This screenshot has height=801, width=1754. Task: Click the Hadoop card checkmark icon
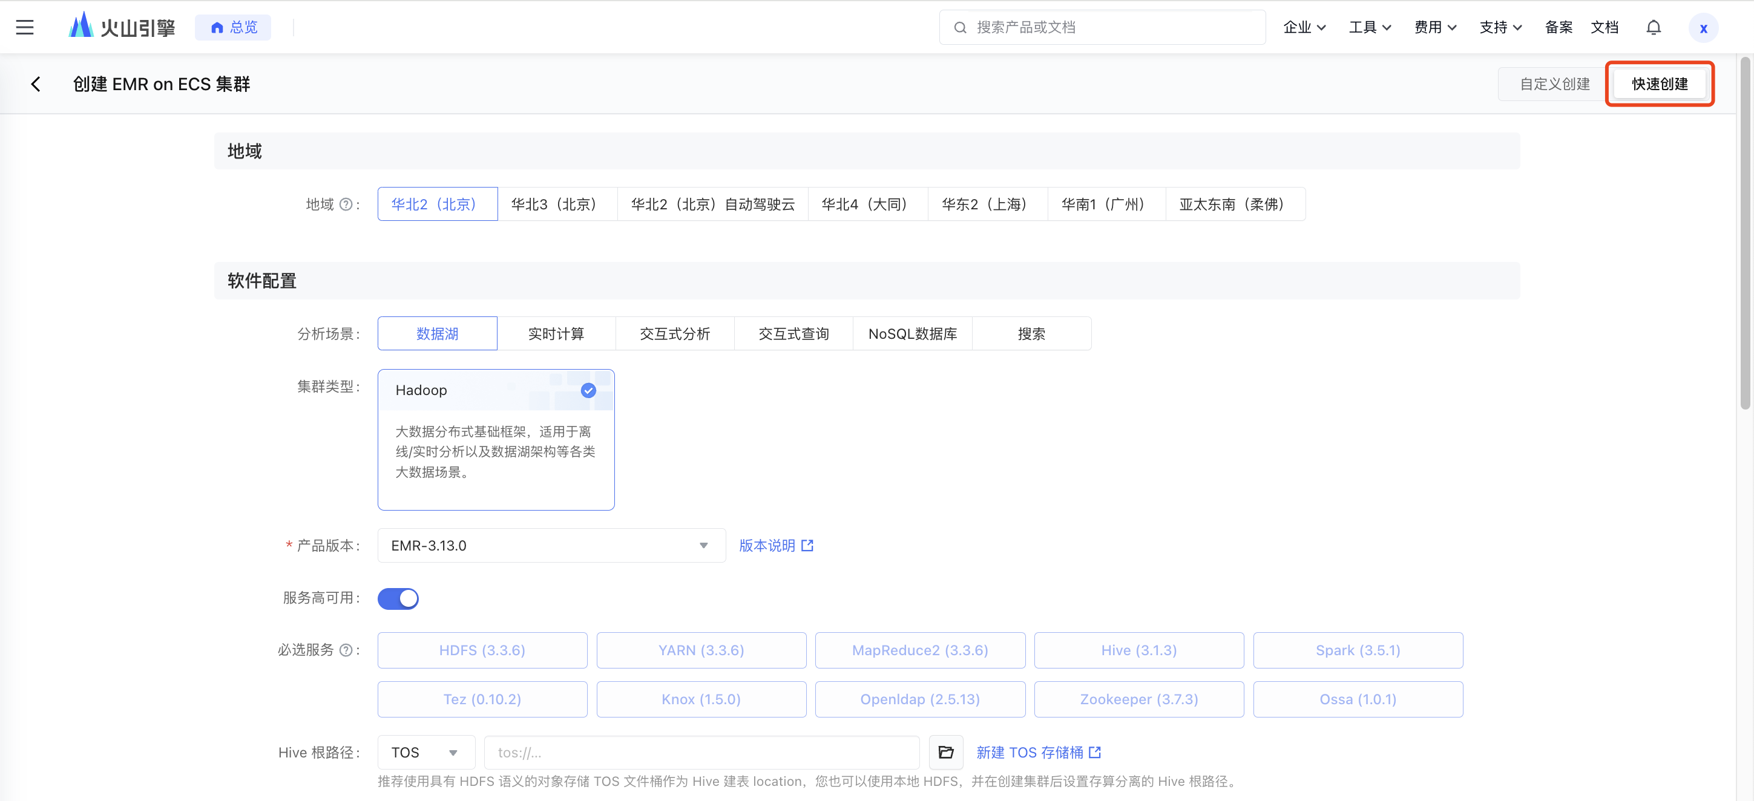coord(588,390)
